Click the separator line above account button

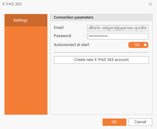pos(102,52)
